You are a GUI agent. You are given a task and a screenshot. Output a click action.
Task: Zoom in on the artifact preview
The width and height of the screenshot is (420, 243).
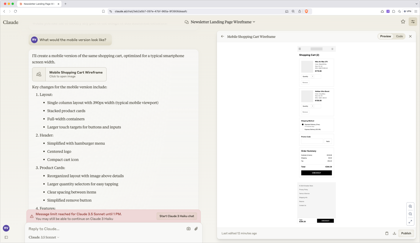pyautogui.click(x=410, y=206)
